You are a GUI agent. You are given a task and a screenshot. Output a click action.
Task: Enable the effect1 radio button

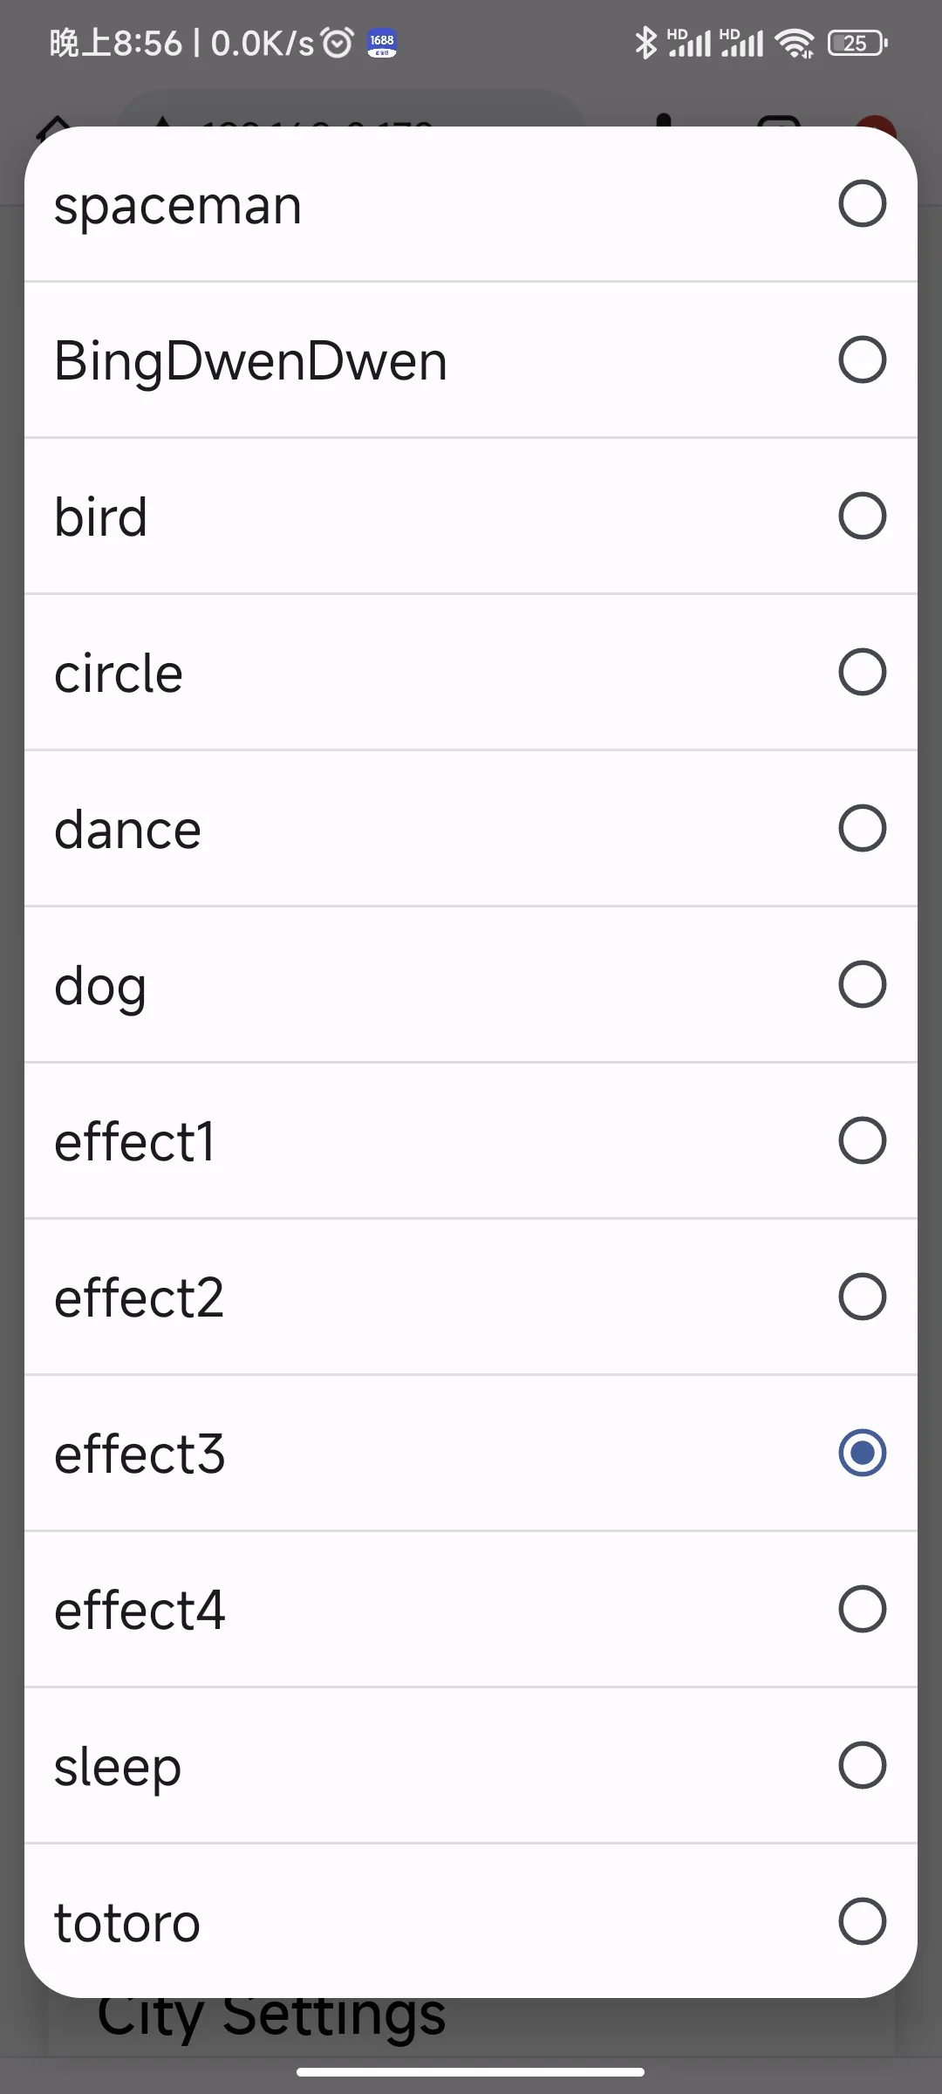coord(862,1140)
